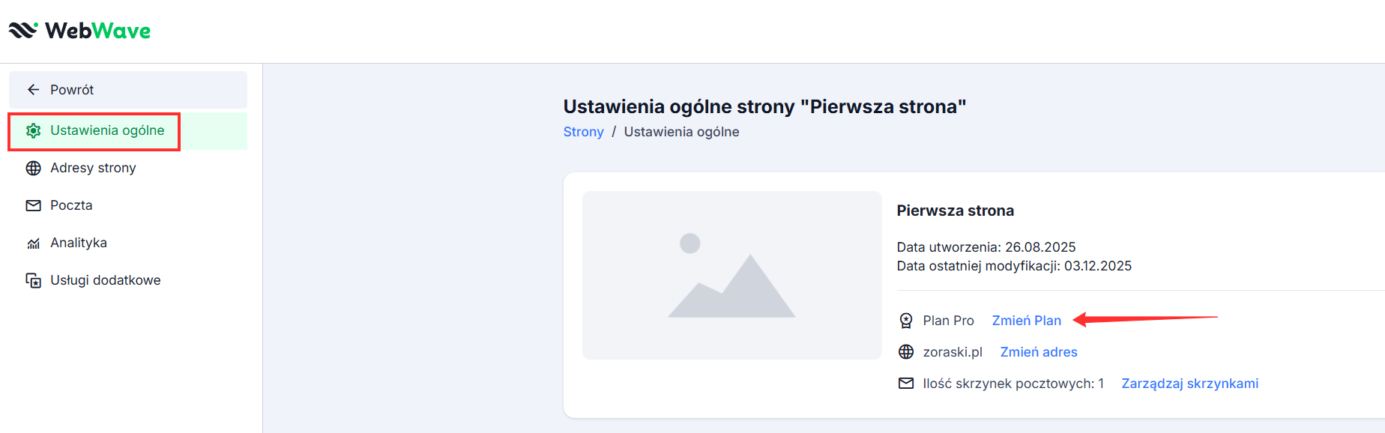1385x433 pixels.
Task: Click the globe icon next to zoraski.pl
Action: coord(906,352)
